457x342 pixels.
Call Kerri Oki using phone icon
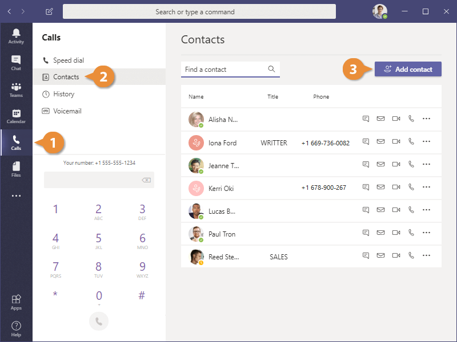(x=411, y=188)
